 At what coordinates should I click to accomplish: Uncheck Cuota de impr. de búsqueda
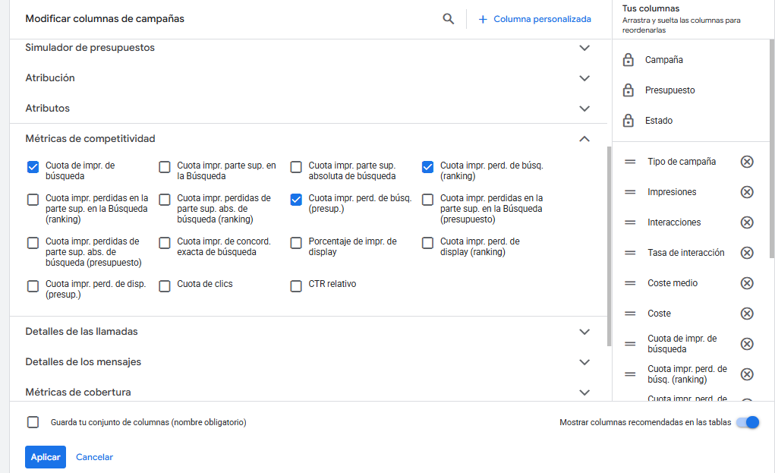(x=33, y=167)
